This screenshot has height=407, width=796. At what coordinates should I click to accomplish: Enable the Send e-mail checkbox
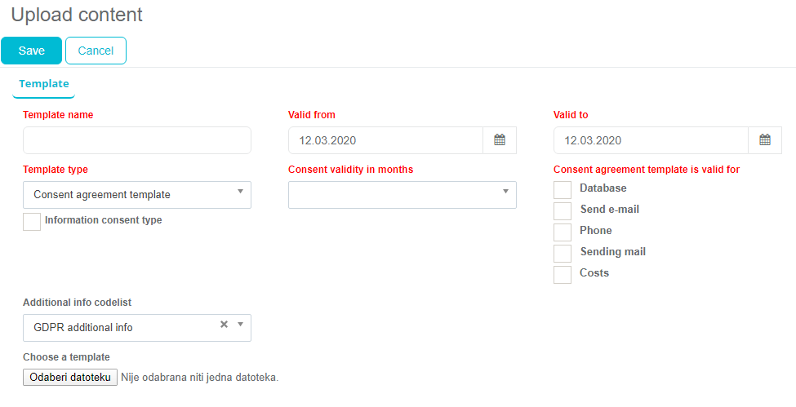(563, 210)
